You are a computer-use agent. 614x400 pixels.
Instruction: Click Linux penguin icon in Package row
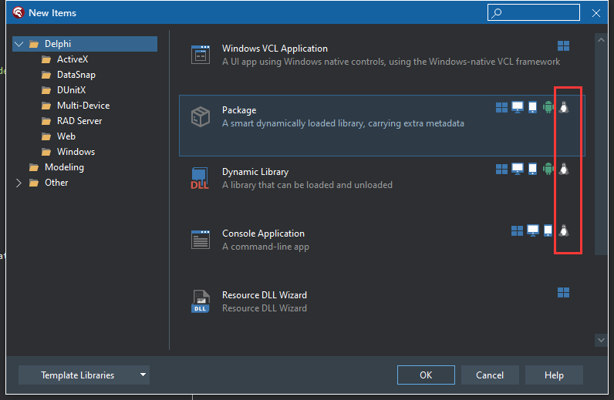564,107
